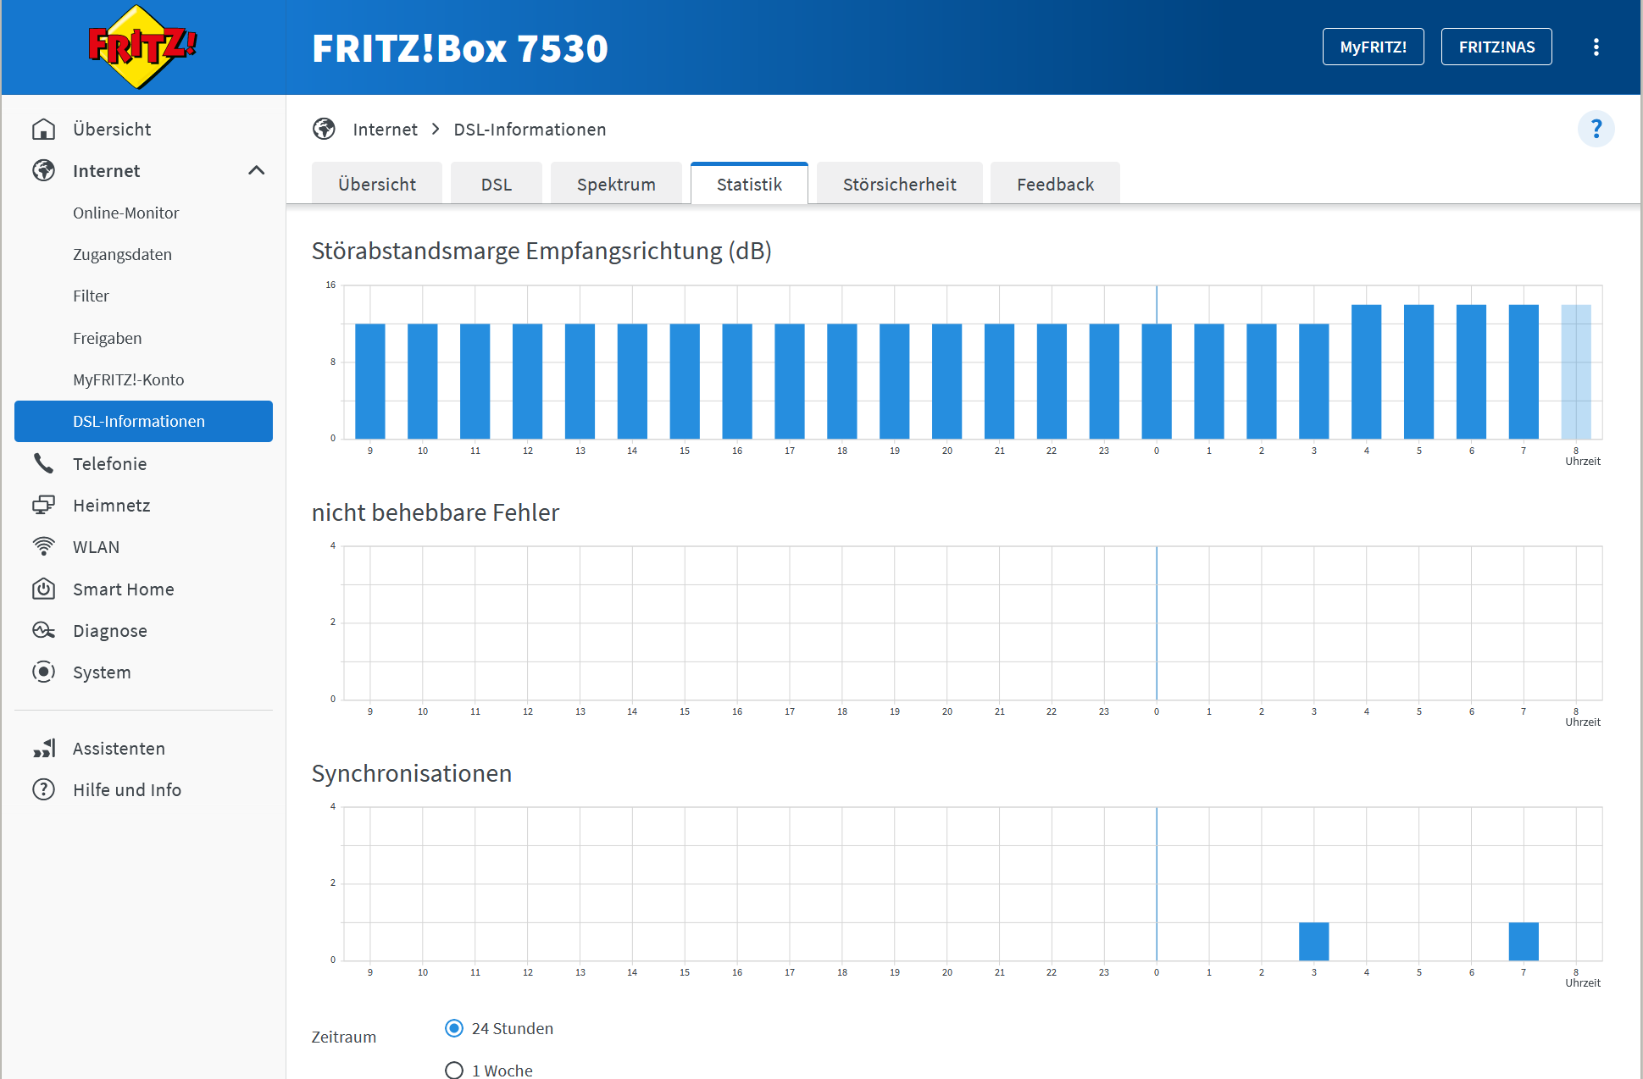
Task: Click the Assistenten wizard icon
Action: pyautogui.click(x=43, y=748)
